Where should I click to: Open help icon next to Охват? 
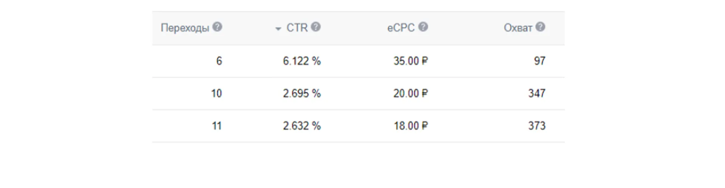[x=540, y=27]
